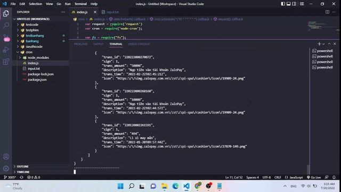Viewport: 341px width, 192px height.
Task: Open Windows Start button on taskbar
Action: click(x=120, y=186)
